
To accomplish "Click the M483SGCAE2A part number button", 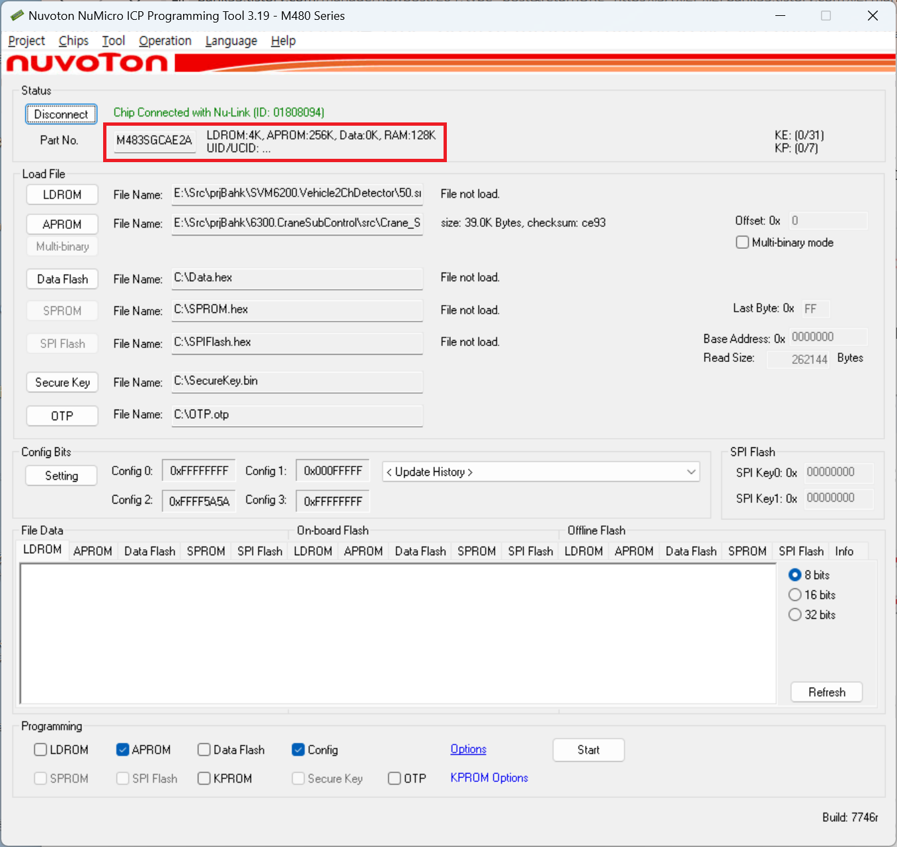I will coord(154,140).
